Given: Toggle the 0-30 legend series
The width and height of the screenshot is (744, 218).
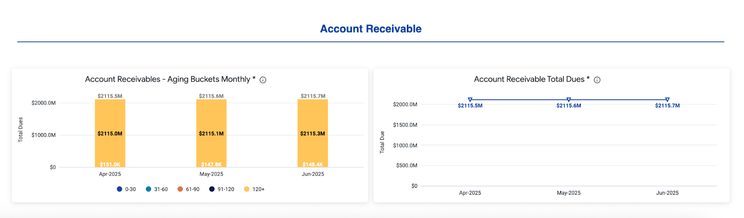Looking at the screenshot, I should point(126,189).
